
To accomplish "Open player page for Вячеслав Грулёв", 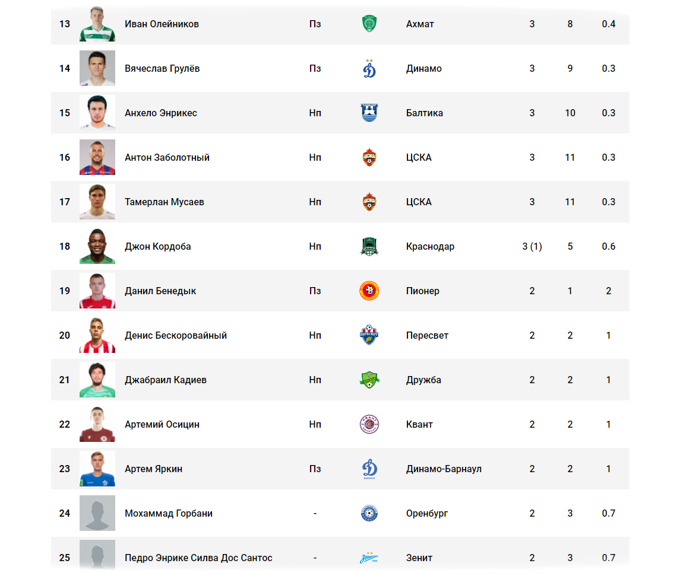I will click(162, 68).
